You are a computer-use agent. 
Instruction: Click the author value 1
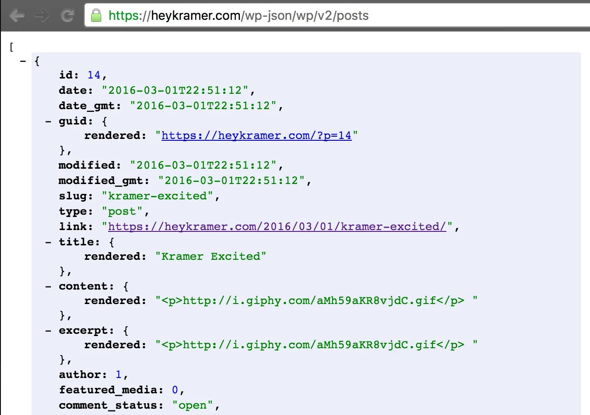pos(119,374)
